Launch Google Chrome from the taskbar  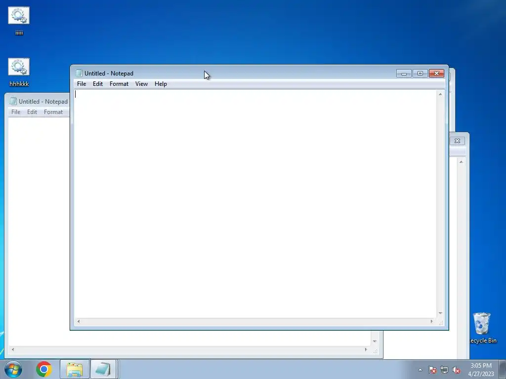(x=44, y=369)
